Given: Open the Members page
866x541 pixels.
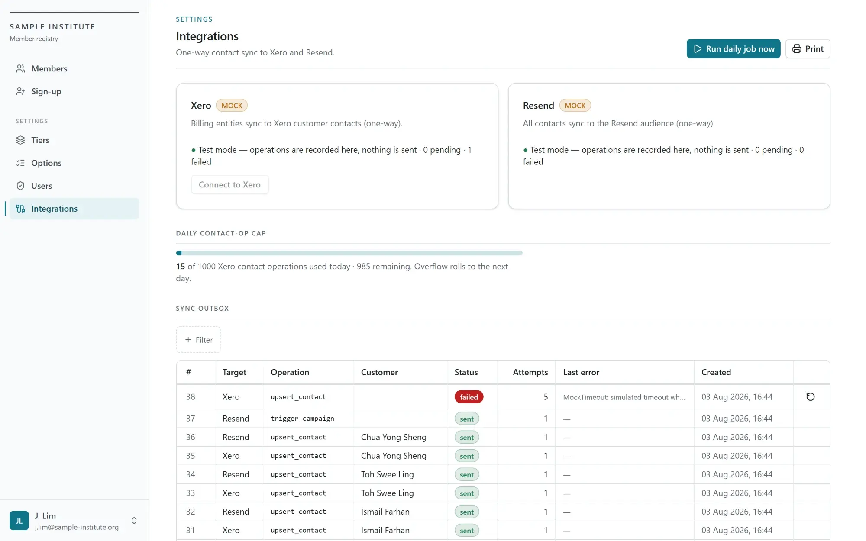Looking at the screenshot, I should 74,68.
